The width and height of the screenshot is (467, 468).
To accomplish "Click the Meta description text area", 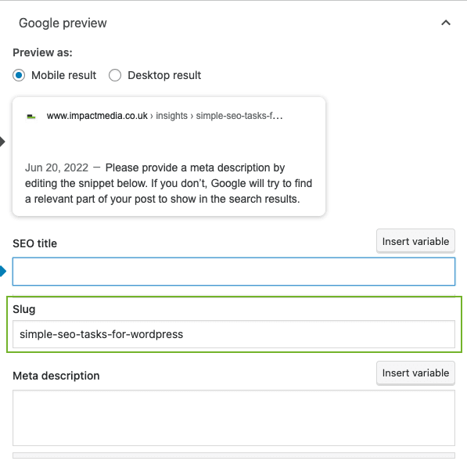I will (x=234, y=418).
